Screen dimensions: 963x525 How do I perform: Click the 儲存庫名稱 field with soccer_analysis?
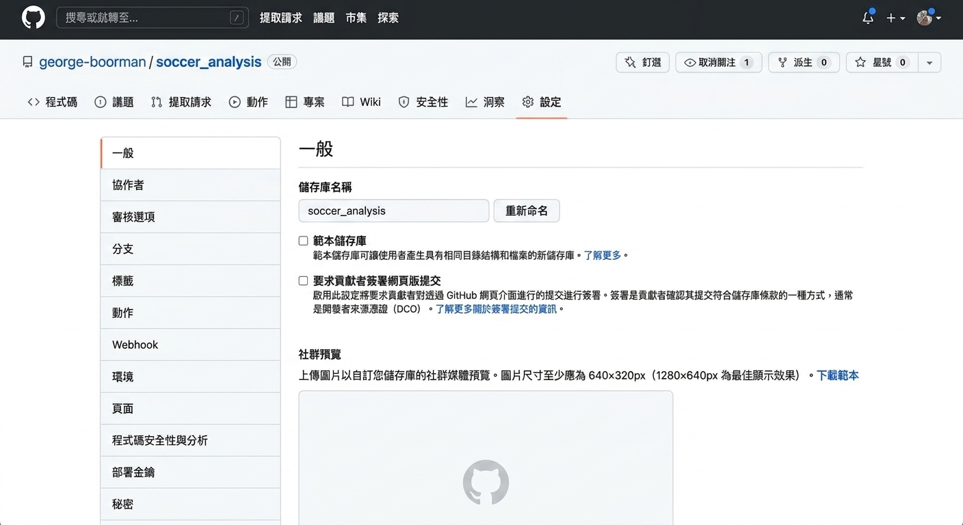click(394, 211)
